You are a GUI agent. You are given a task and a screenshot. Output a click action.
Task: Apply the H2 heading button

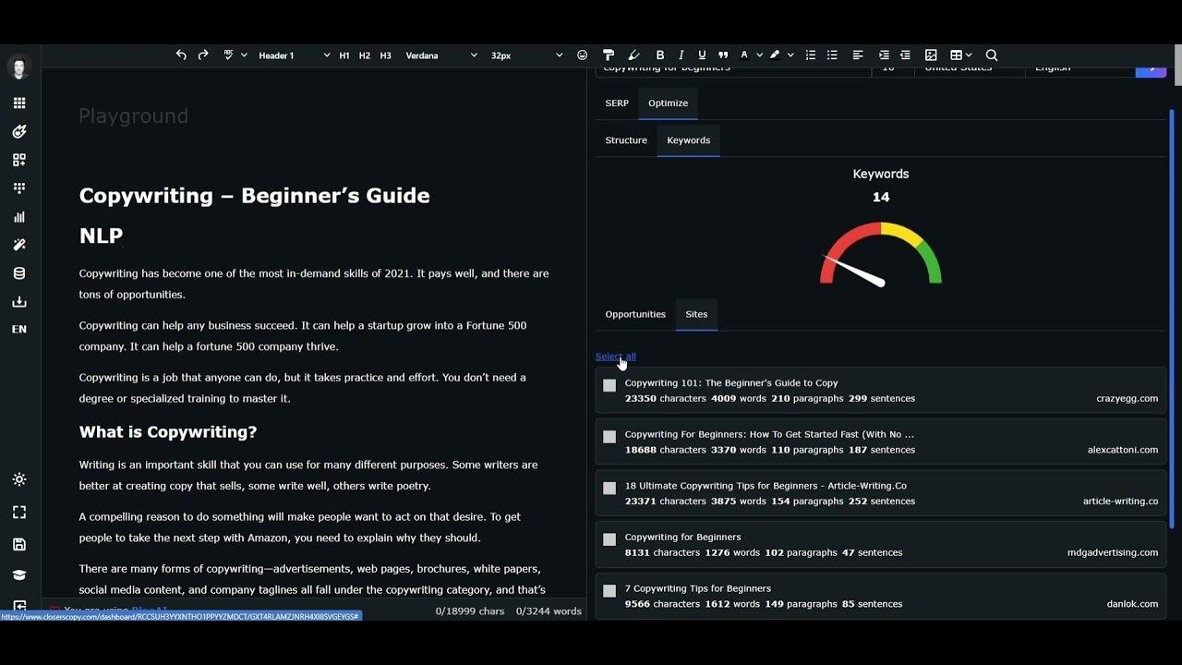click(365, 55)
